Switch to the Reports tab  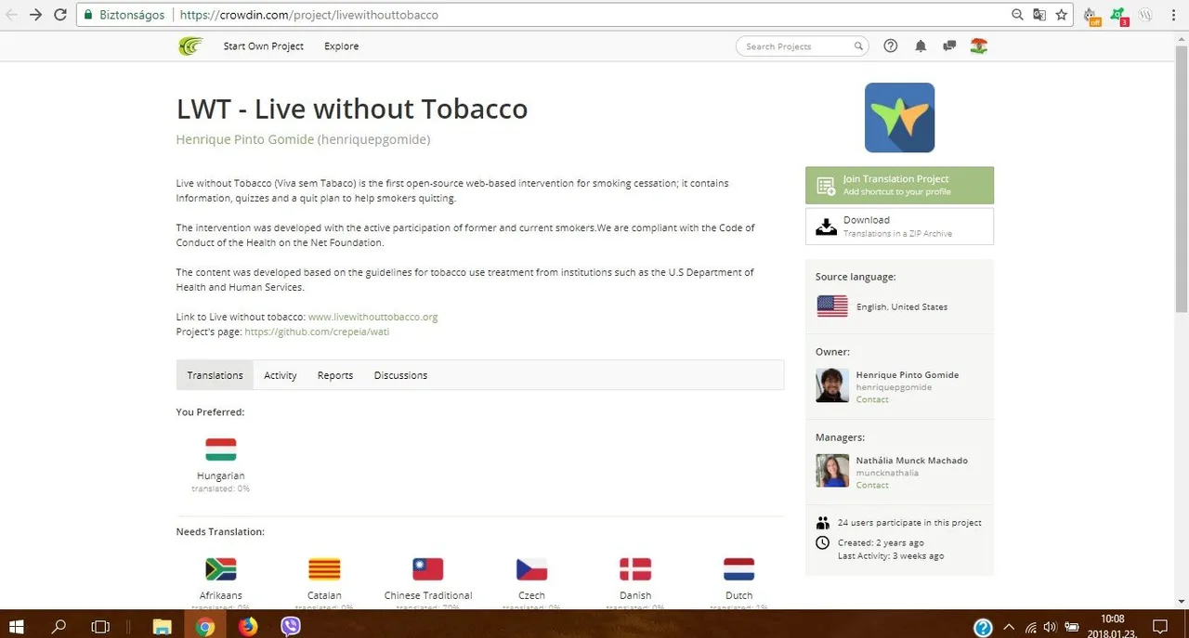click(x=335, y=375)
